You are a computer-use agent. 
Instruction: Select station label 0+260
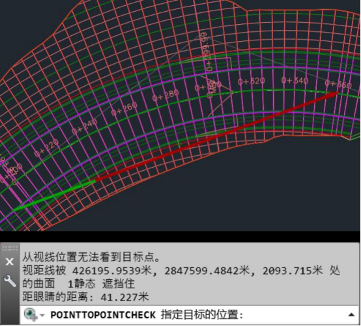[124, 108]
